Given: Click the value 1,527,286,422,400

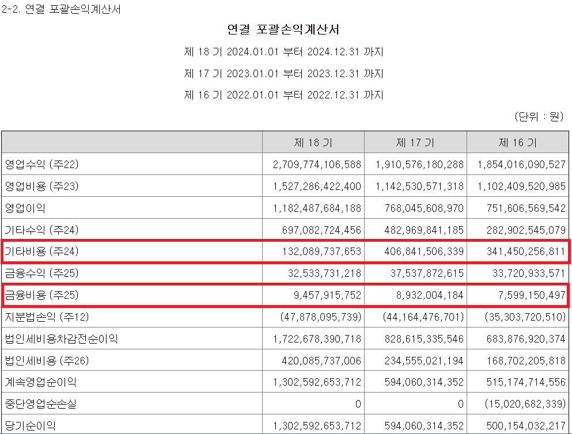Looking at the screenshot, I should click(317, 186).
